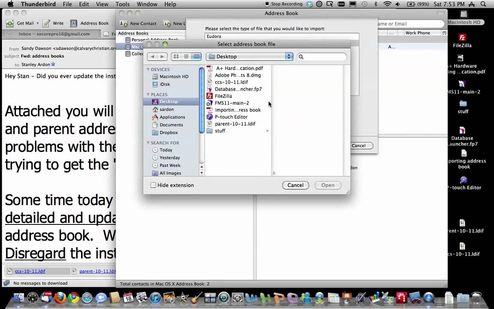This screenshot has width=494, height=309.
Task: Open Address Book from Thunderbird toolbar
Action: pyautogui.click(x=90, y=23)
